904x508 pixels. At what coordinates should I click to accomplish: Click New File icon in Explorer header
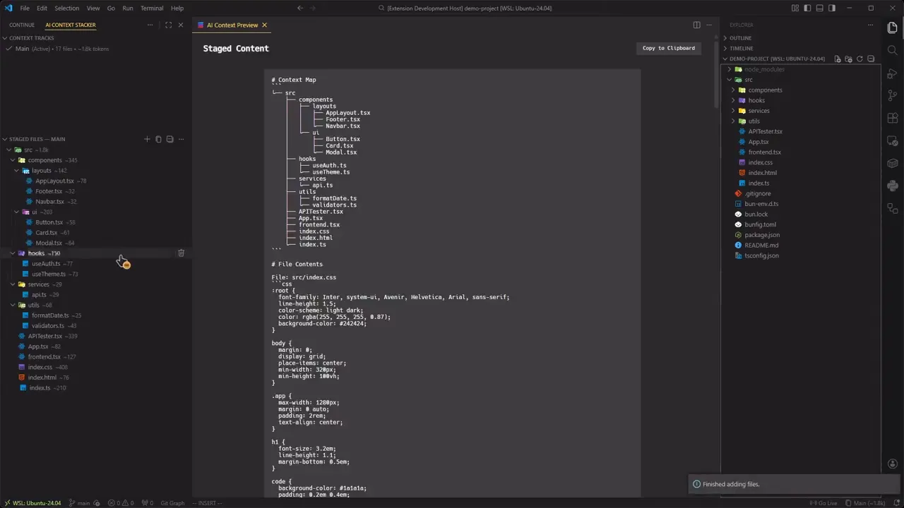(x=837, y=59)
